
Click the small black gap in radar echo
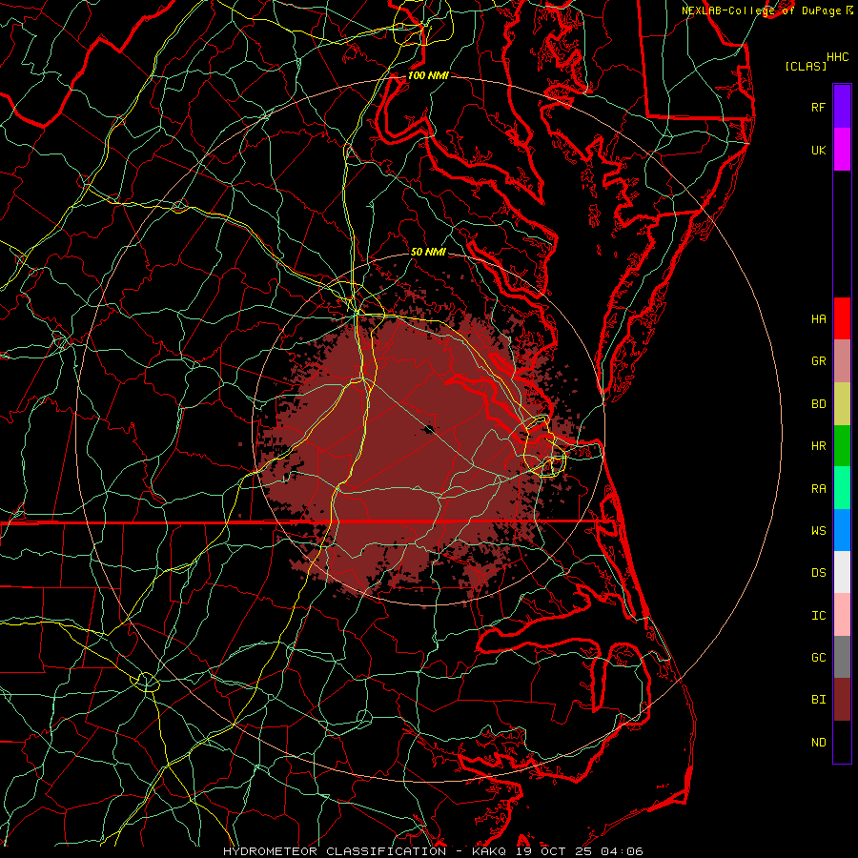click(428, 429)
